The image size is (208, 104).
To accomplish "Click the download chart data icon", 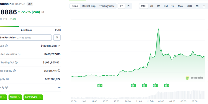I will click(x=204, y=6).
